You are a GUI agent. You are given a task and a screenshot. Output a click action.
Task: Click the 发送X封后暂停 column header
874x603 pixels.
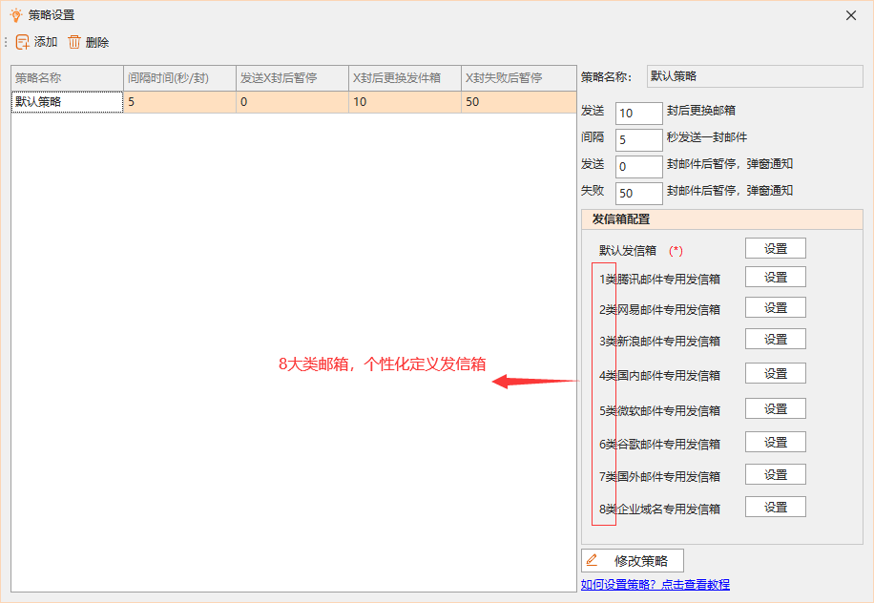pyautogui.click(x=292, y=78)
